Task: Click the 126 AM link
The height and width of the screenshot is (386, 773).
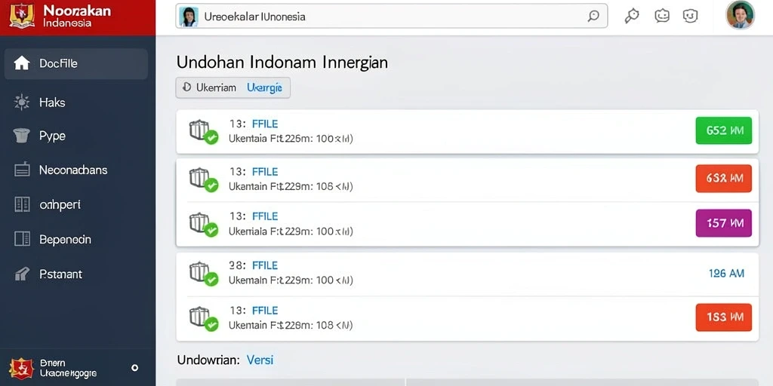Action: 726,273
